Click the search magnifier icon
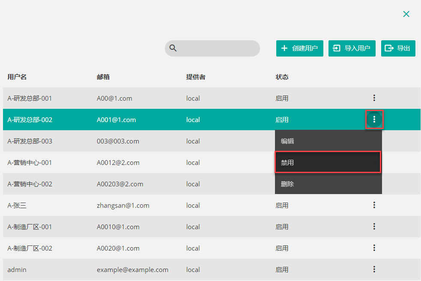Viewport: 421px width, 281px height. [x=173, y=48]
